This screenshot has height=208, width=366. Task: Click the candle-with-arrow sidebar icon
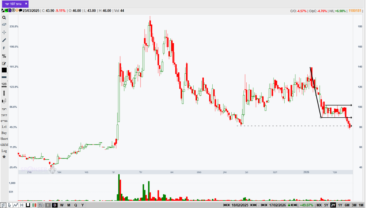4,101
